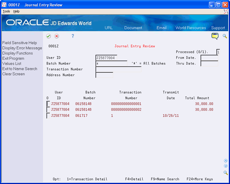Select the Email banner link

click(161, 28)
